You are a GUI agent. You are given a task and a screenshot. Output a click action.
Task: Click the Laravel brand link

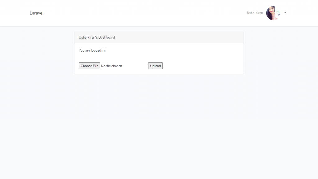(36, 13)
